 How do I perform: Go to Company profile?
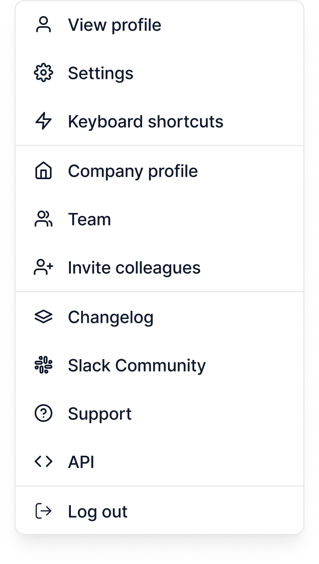133,171
